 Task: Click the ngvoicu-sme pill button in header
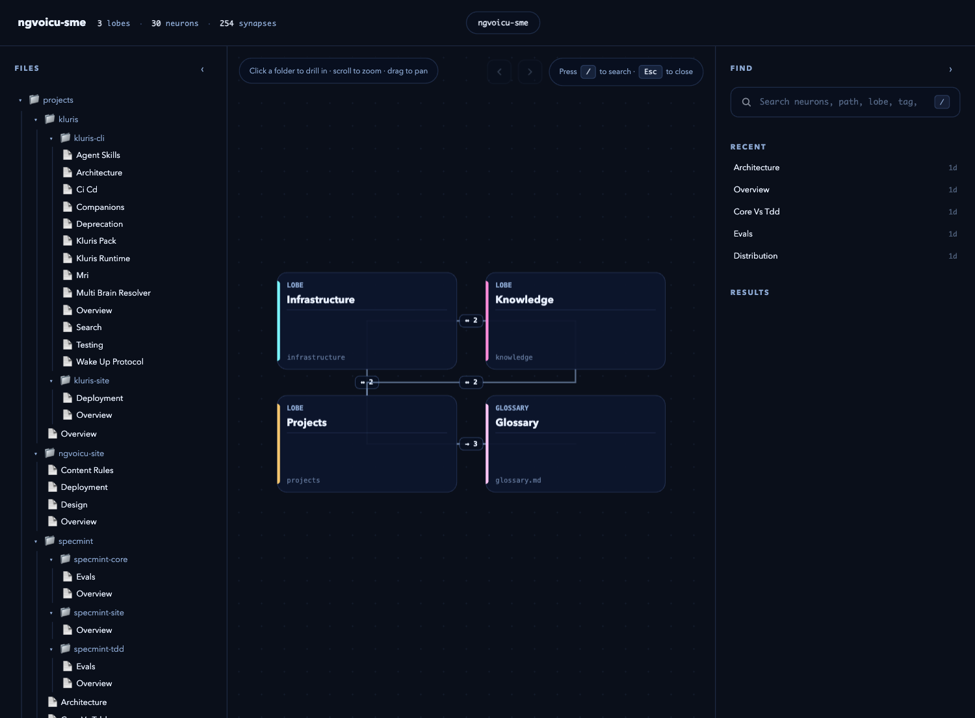503,23
